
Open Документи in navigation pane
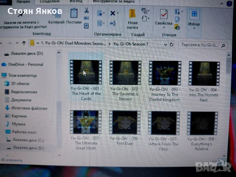click(x=18, y=100)
